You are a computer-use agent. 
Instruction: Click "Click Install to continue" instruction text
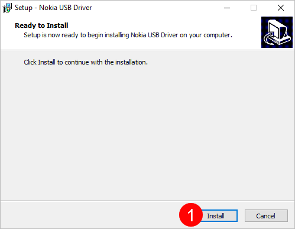[86, 62]
